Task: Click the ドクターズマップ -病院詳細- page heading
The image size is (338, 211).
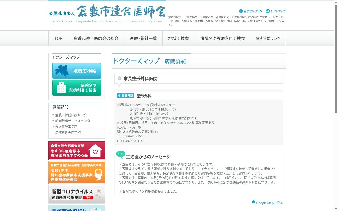Action: [151, 61]
